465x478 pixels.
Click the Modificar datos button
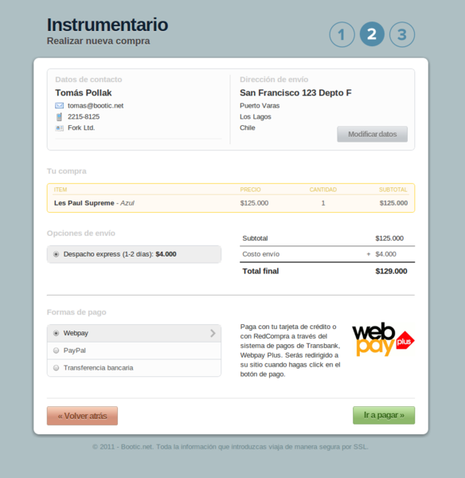pos(372,134)
